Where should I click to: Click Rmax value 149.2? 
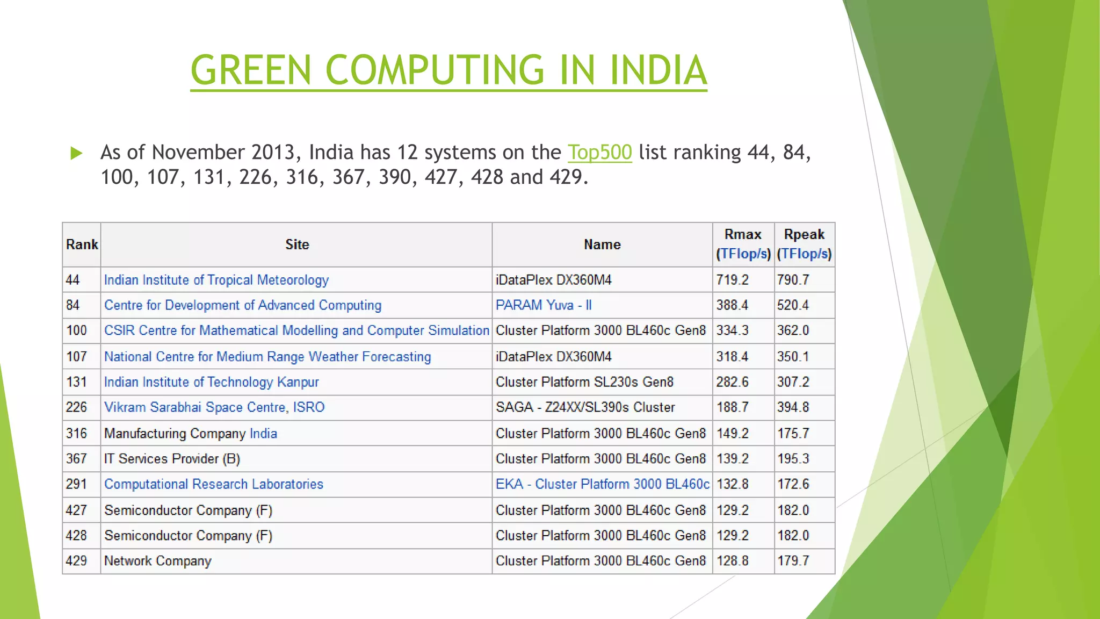tap(732, 434)
